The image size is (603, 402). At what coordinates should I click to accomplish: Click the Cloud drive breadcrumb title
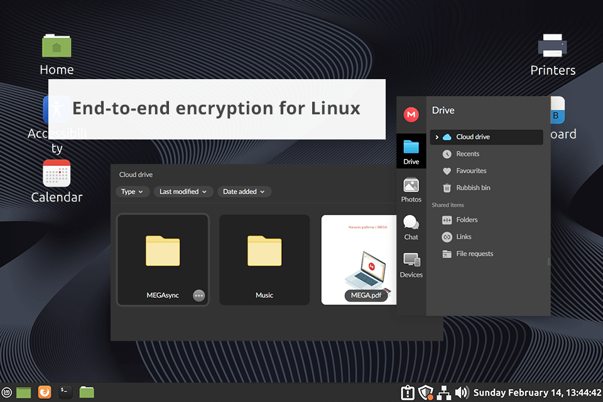click(136, 175)
